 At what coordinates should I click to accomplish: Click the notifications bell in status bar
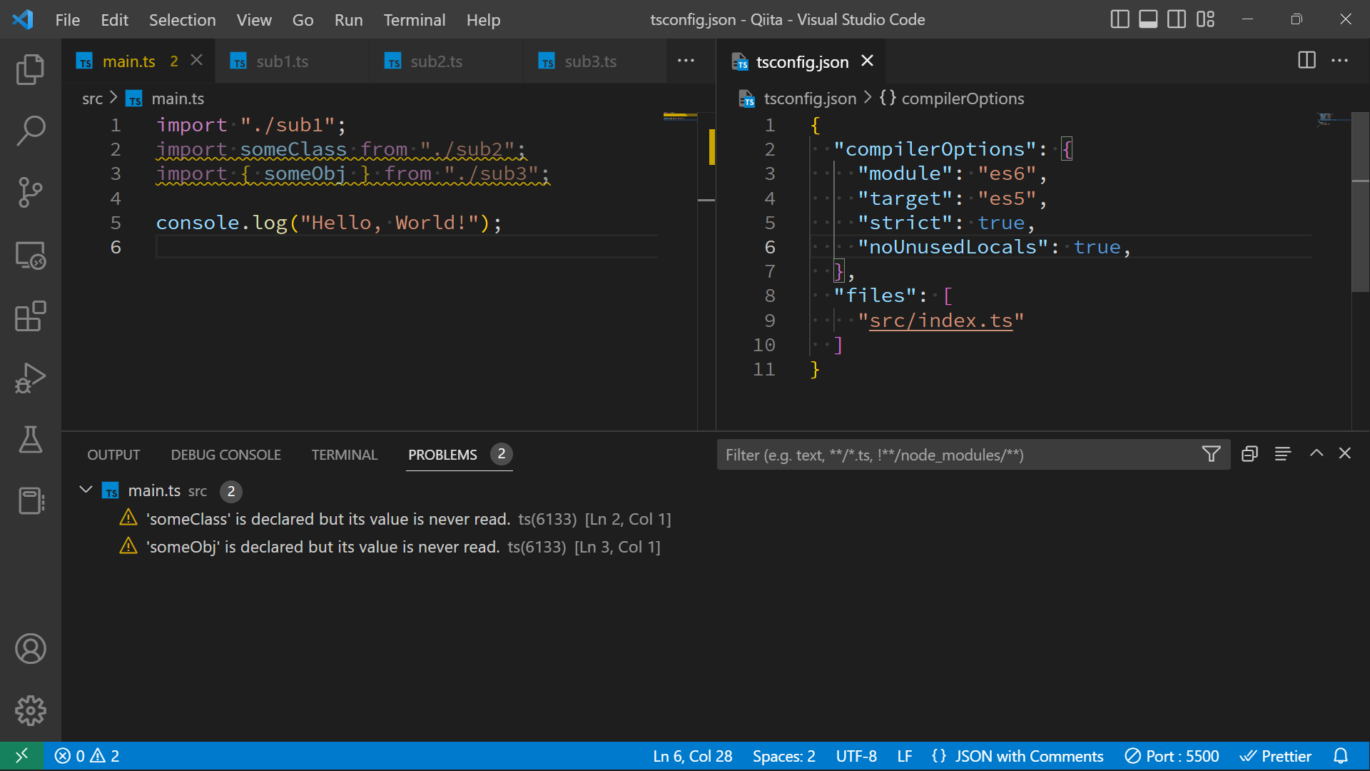(x=1341, y=756)
